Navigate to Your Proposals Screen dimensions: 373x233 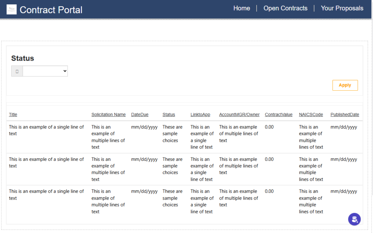(342, 8)
